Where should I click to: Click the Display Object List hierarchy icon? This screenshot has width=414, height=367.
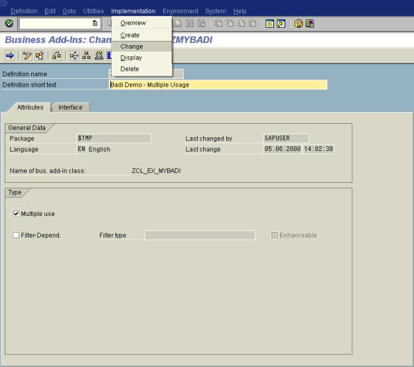(x=86, y=56)
